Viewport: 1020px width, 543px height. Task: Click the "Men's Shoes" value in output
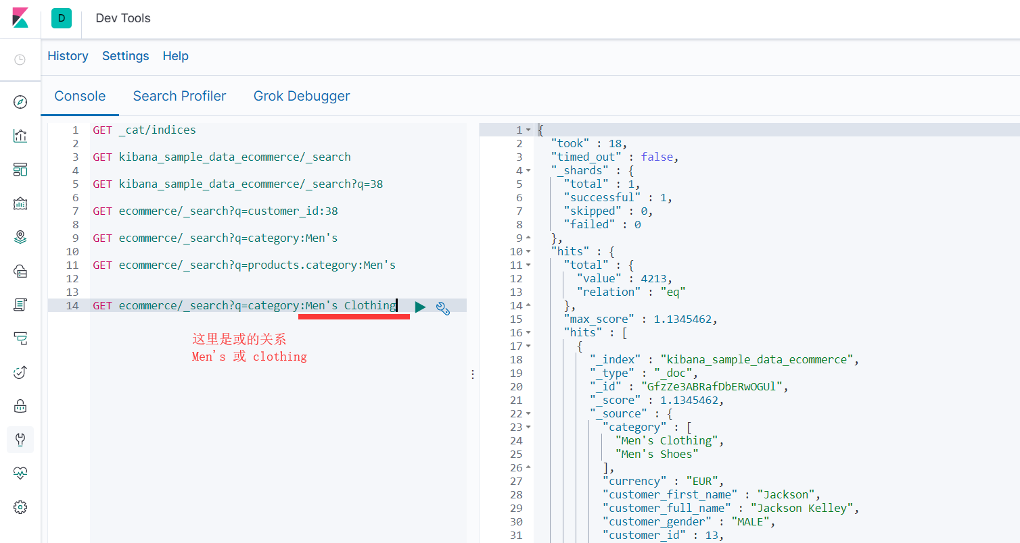tap(657, 454)
